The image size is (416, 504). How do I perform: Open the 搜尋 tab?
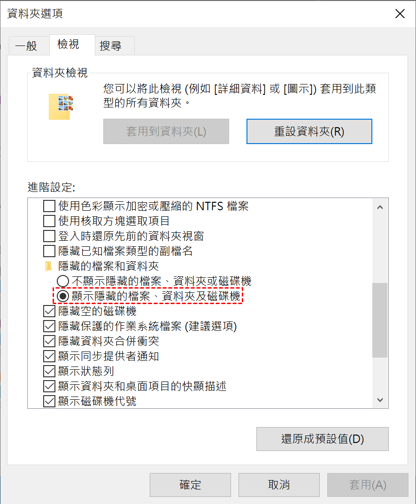click(111, 46)
